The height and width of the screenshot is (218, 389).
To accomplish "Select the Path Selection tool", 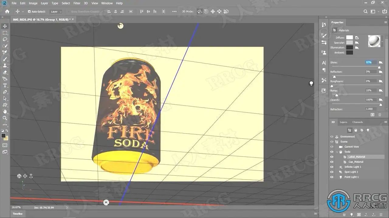I will pyautogui.click(x=5, y=98).
